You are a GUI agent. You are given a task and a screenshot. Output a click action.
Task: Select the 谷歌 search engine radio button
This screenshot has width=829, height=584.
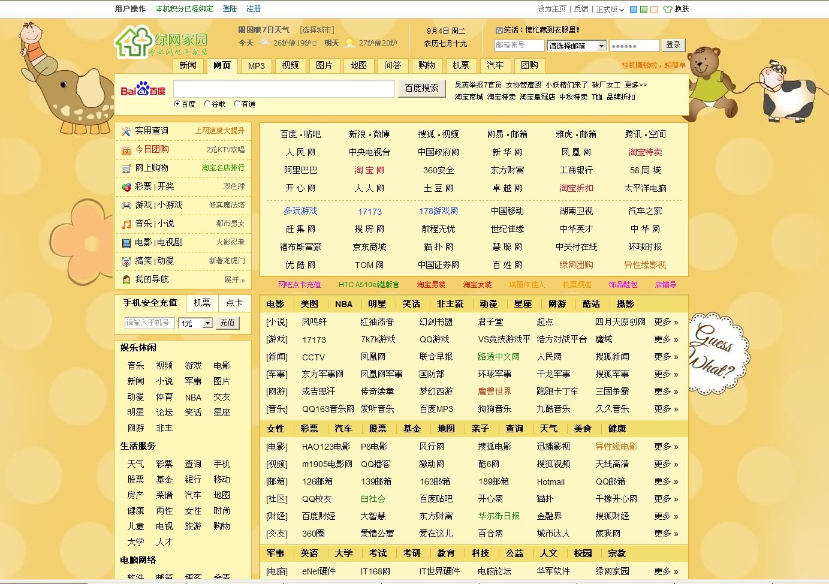(207, 104)
